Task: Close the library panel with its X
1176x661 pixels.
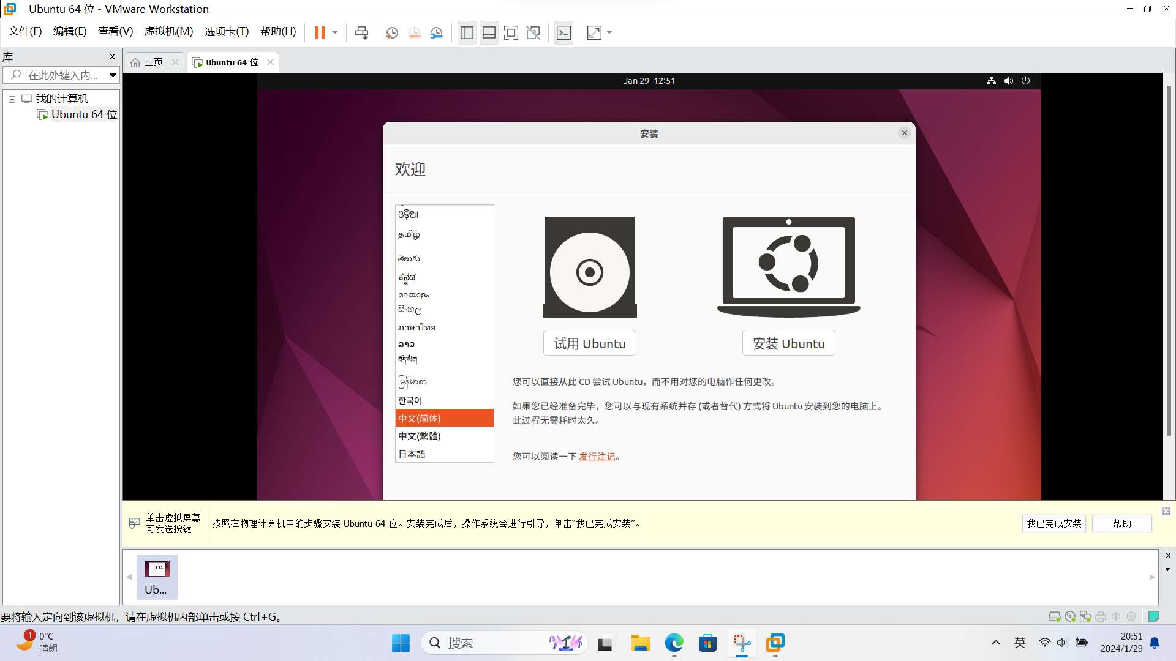Action: tap(112, 57)
